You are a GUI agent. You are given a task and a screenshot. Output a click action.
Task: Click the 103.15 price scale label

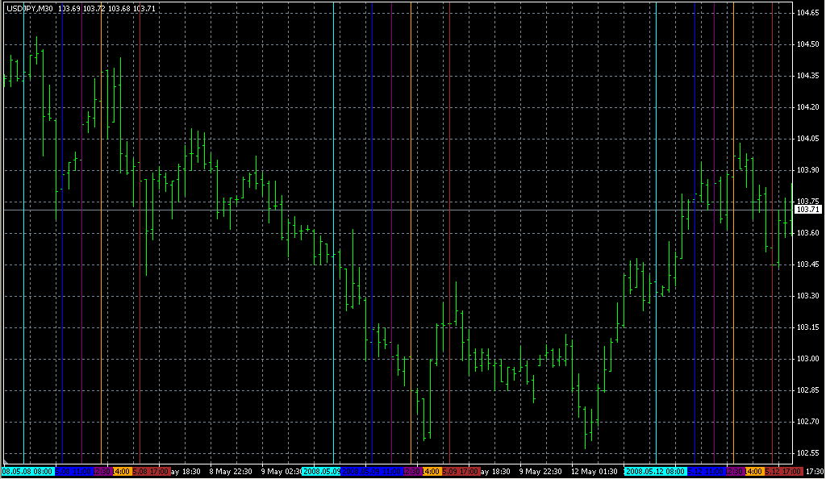[x=807, y=327]
